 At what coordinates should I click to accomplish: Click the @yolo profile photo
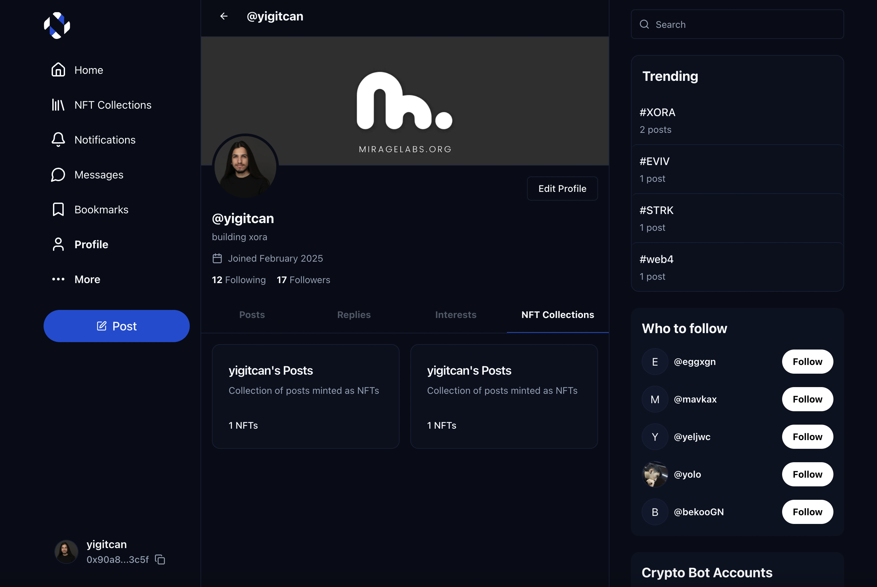[x=655, y=474]
